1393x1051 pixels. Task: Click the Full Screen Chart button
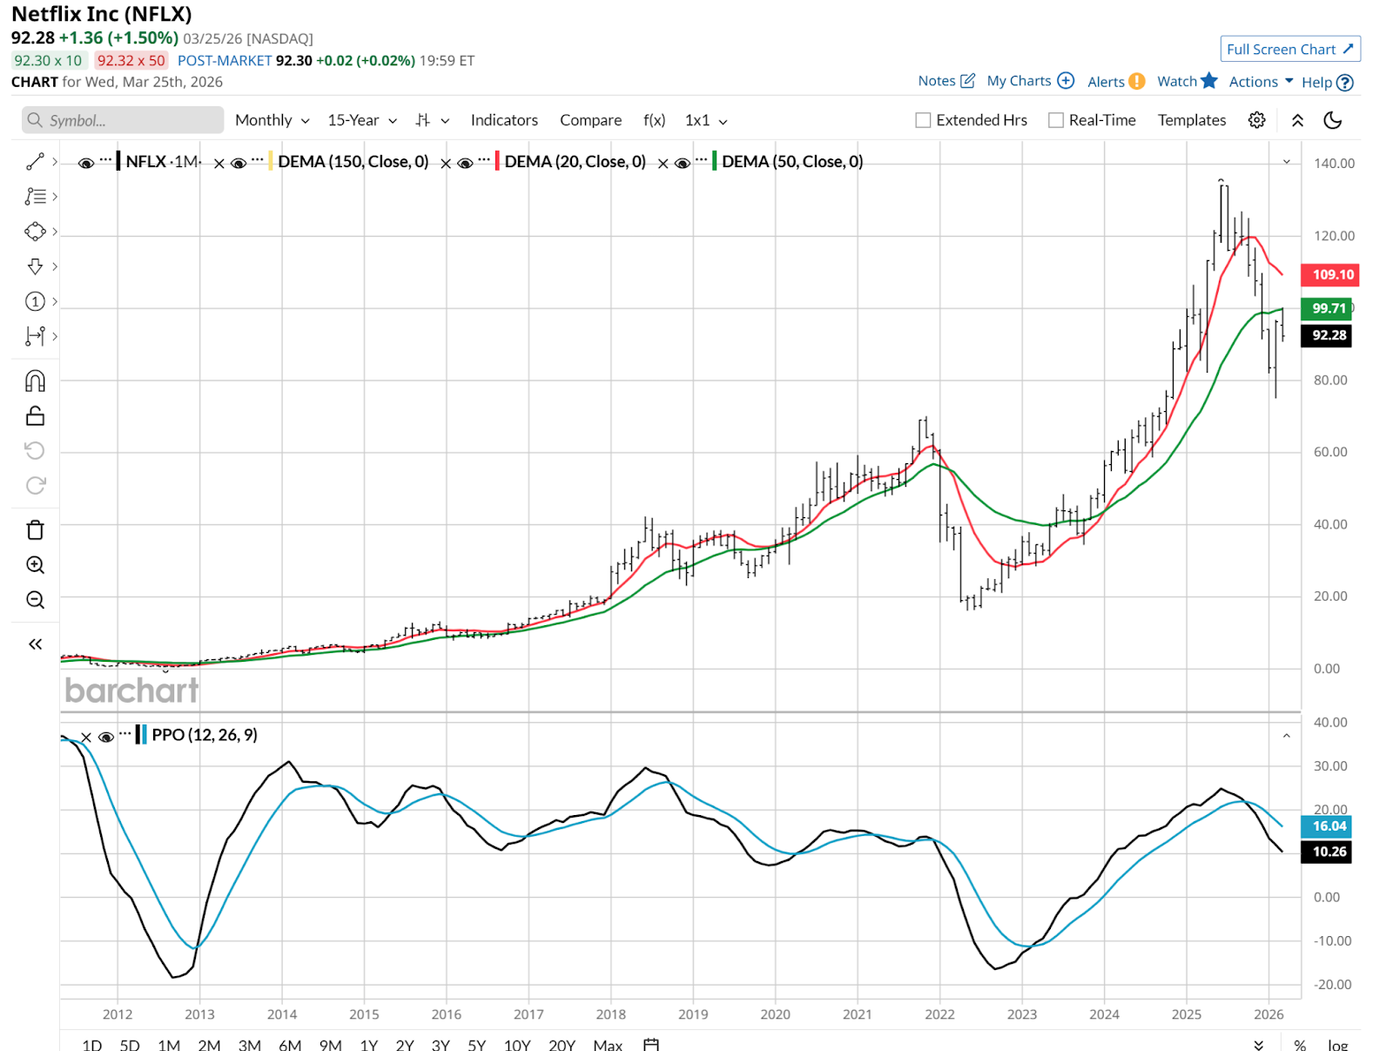click(x=1289, y=50)
